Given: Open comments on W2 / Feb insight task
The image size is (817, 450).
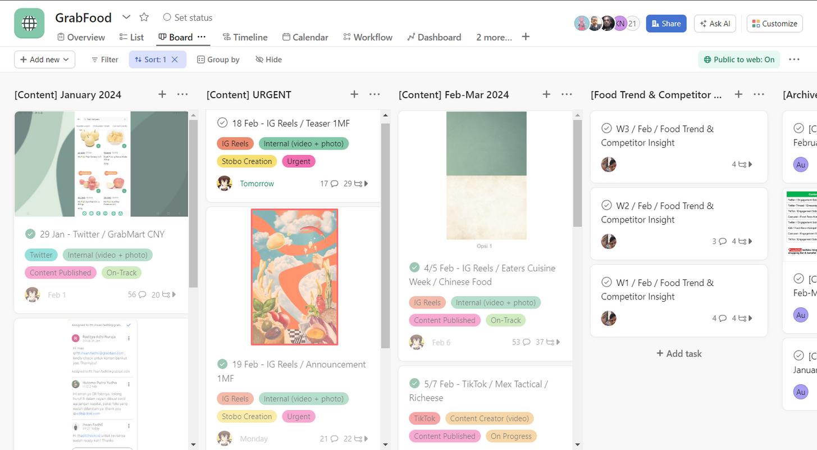Looking at the screenshot, I should coord(719,242).
